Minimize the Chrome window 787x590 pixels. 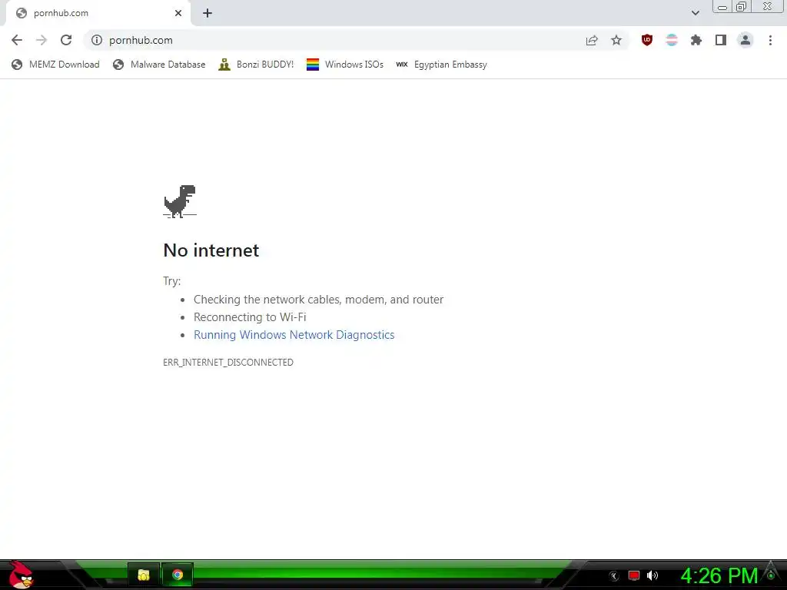[x=722, y=7]
